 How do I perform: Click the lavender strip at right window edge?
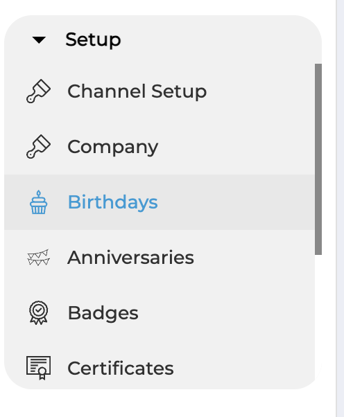point(340,208)
